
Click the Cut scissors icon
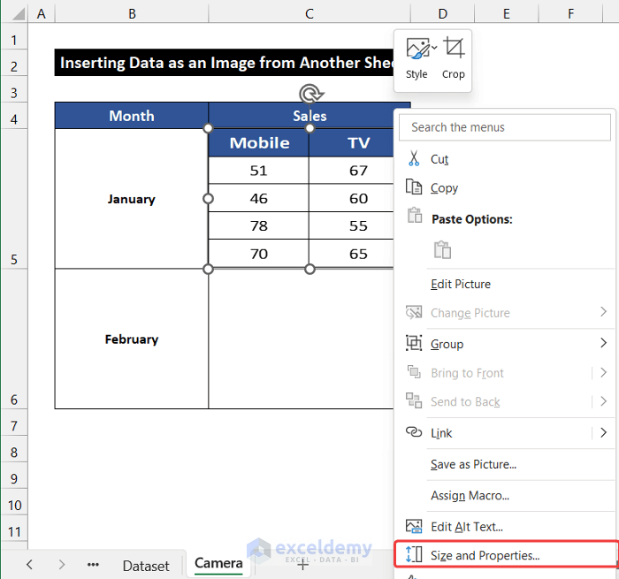tap(414, 158)
